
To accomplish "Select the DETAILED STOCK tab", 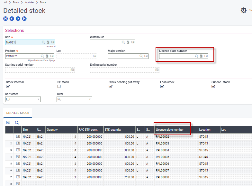I will [x=18, y=113].
